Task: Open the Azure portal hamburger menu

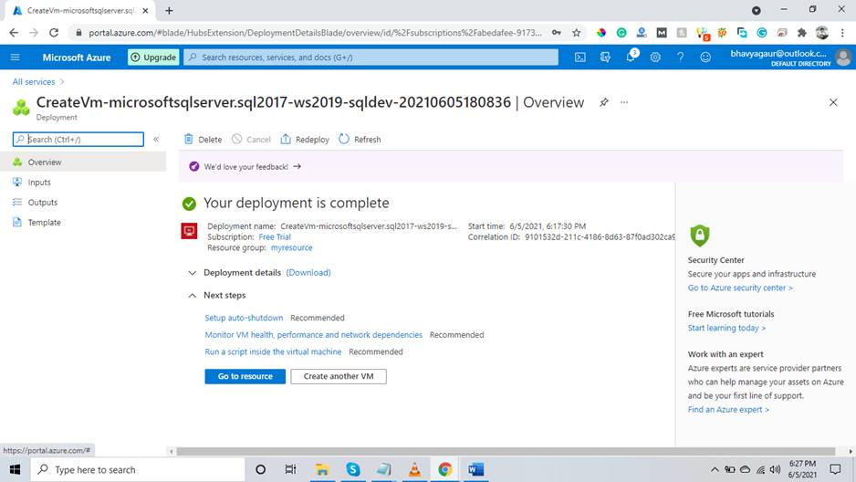Action: tap(15, 58)
